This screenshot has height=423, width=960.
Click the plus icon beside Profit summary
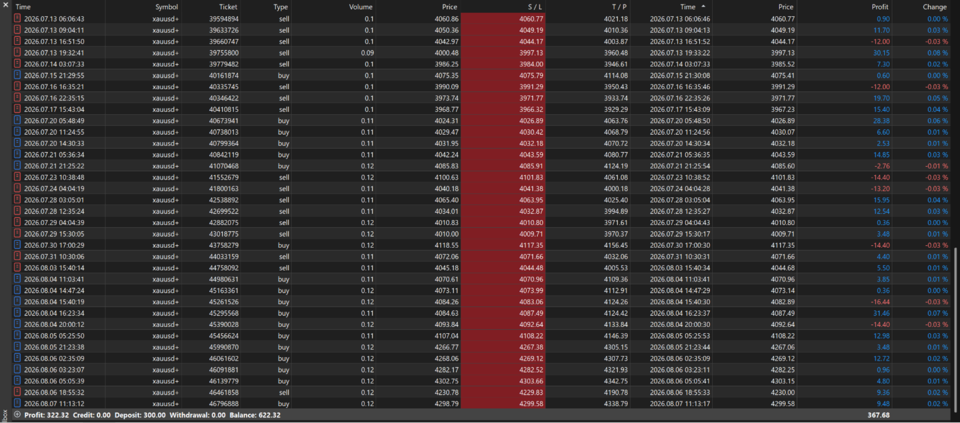coord(17,415)
